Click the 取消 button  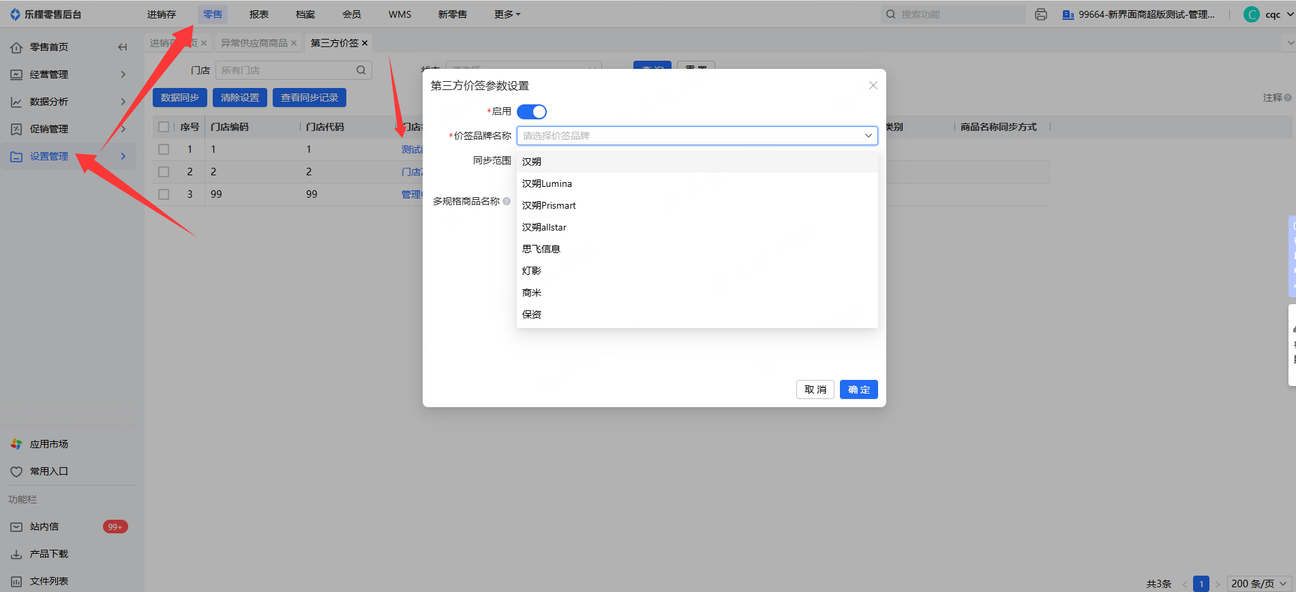815,389
